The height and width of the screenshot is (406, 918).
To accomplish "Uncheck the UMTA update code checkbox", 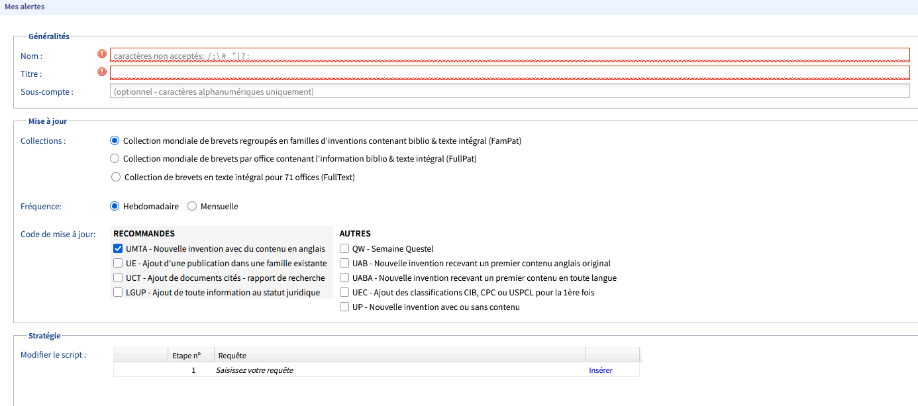I will pos(118,249).
